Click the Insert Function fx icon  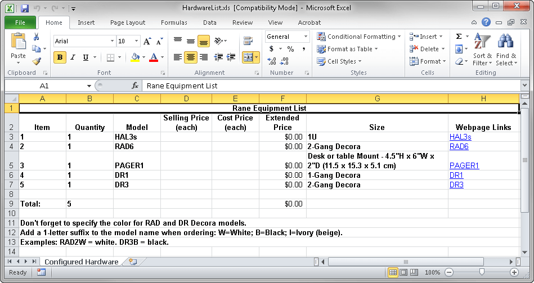(135, 86)
